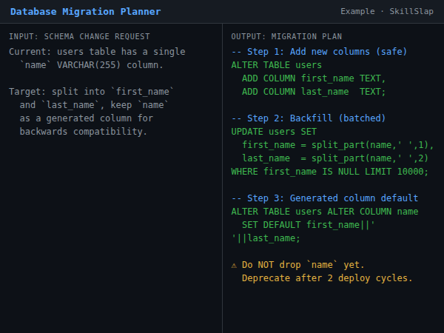Select the OUTPUT: MIGRATION PLAN header
Viewport: 444px width, 333px height.
tap(286, 36)
